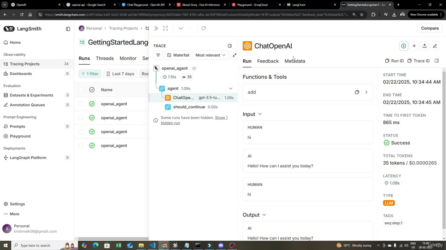
Task: Open the More menu in sidebar
Action: tap(11, 214)
